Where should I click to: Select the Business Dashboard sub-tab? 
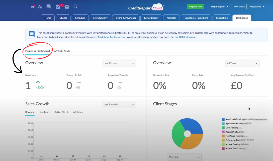coord(37,51)
